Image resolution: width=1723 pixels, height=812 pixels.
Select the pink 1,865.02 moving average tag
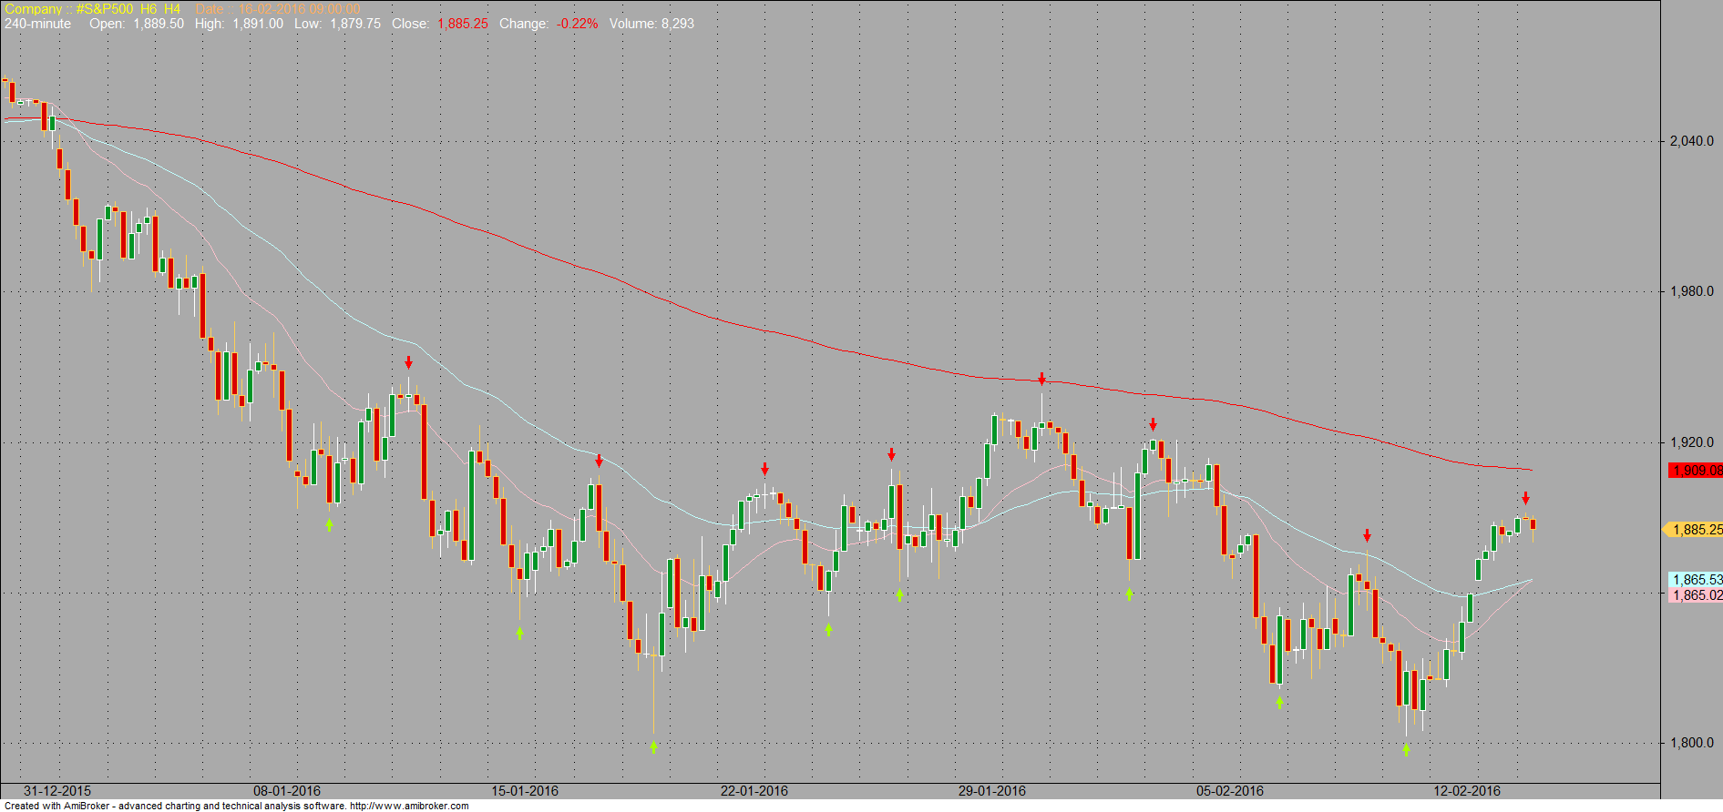[x=1696, y=595]
